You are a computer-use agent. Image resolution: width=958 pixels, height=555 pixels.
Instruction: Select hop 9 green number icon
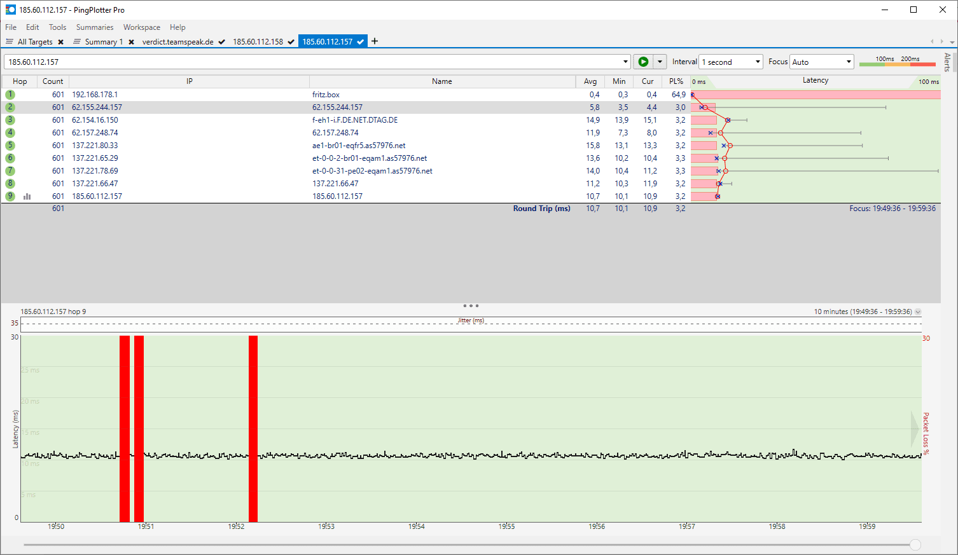10,196
